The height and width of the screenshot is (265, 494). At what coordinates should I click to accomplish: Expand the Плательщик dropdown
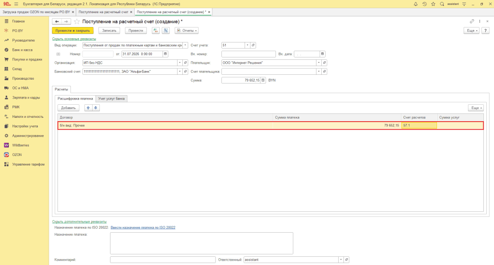[318, 63]
